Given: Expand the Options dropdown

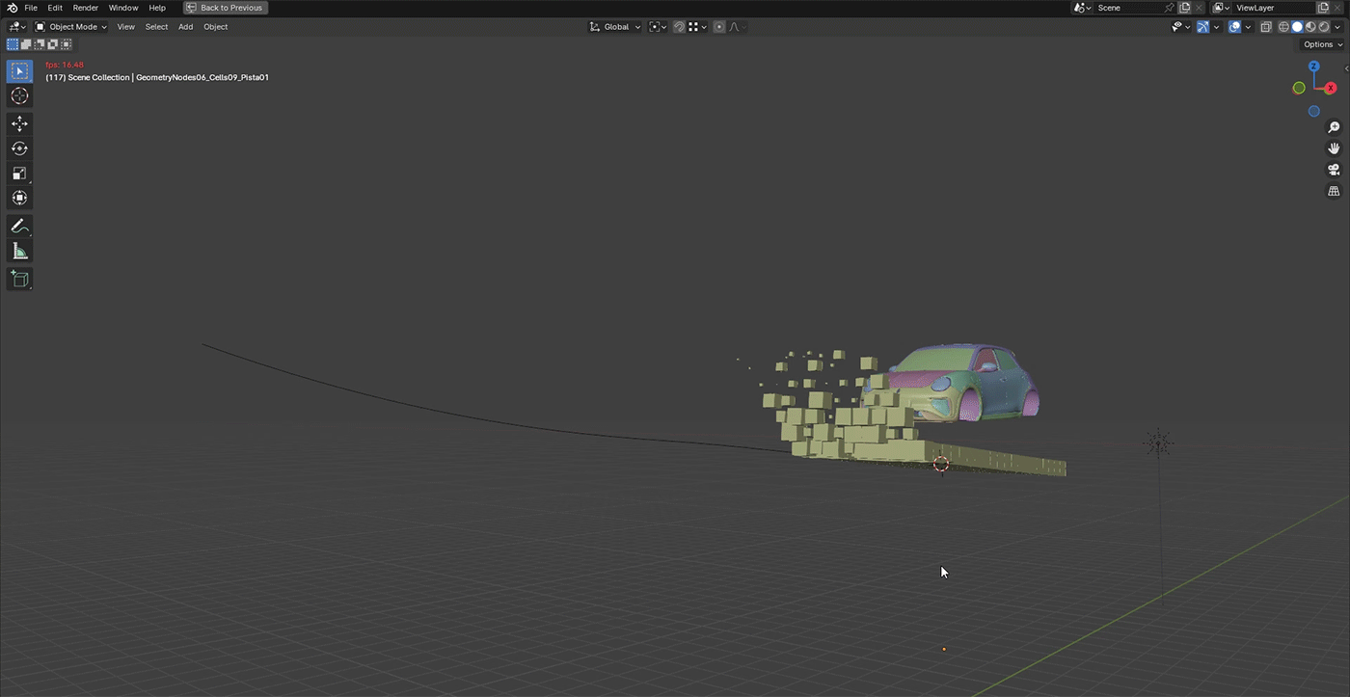Looking at the screenshot, I should point(1322,44).
